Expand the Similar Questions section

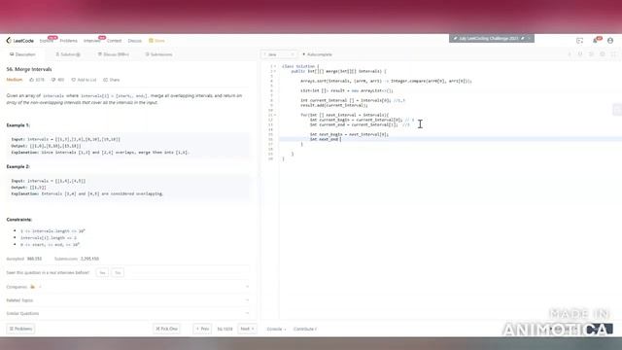tap(127, 313)
